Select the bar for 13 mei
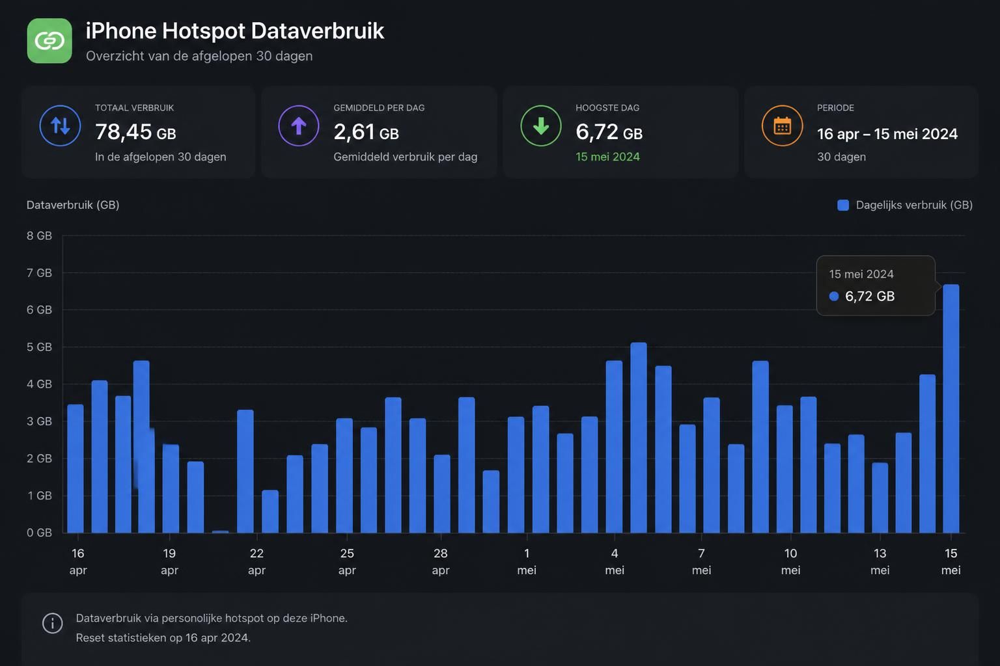 pyautogui.click(x=880, y=498)
